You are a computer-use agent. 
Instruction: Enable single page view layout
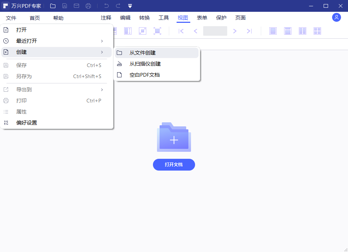click(x=273, y=31)
